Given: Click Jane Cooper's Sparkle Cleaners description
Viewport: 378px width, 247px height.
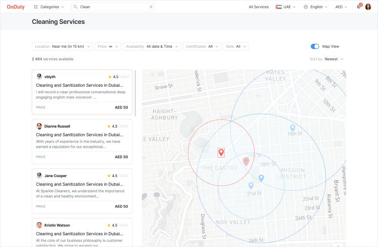Looking at the screenshot, I should (x=80, y=194).
